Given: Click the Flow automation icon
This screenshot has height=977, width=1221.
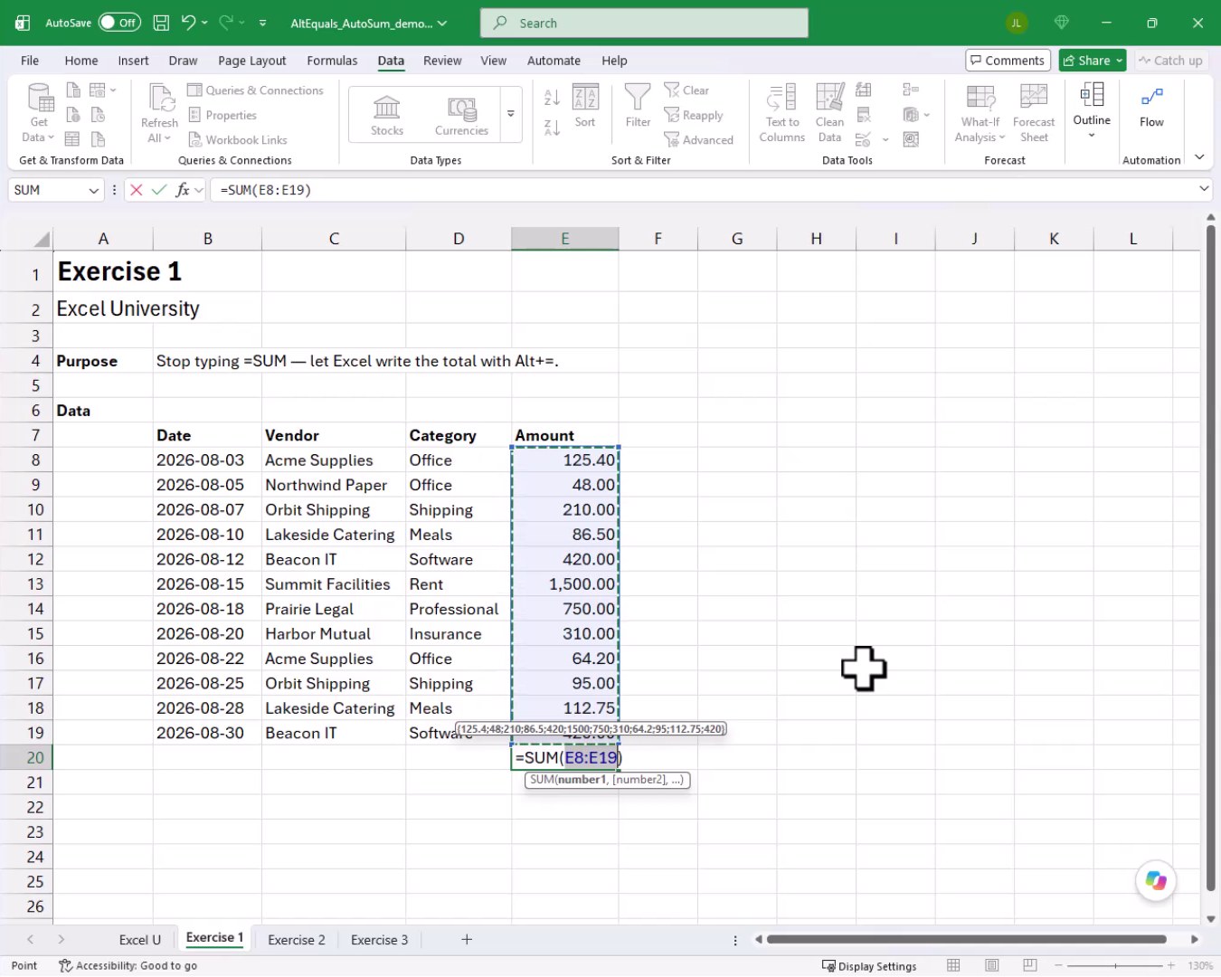Looking at the screenshot, I should point(1151,107).
